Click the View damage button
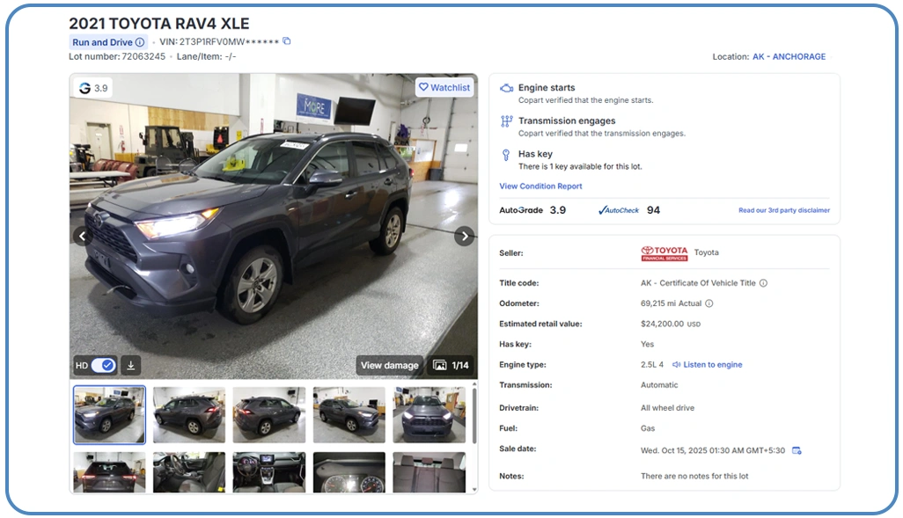The height and width of the screenshot is (518, 903). 389,366
